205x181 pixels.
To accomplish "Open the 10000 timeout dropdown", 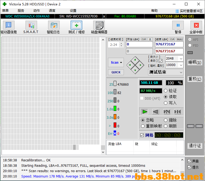I will pyautogui.click(x=181, y=65).
